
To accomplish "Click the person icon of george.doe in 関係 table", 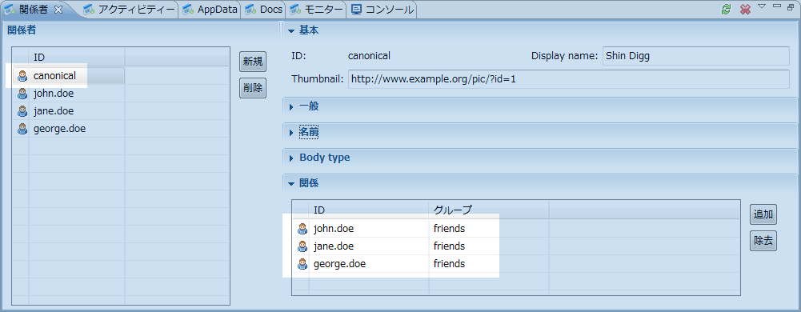I will click(x=302, y=264).
